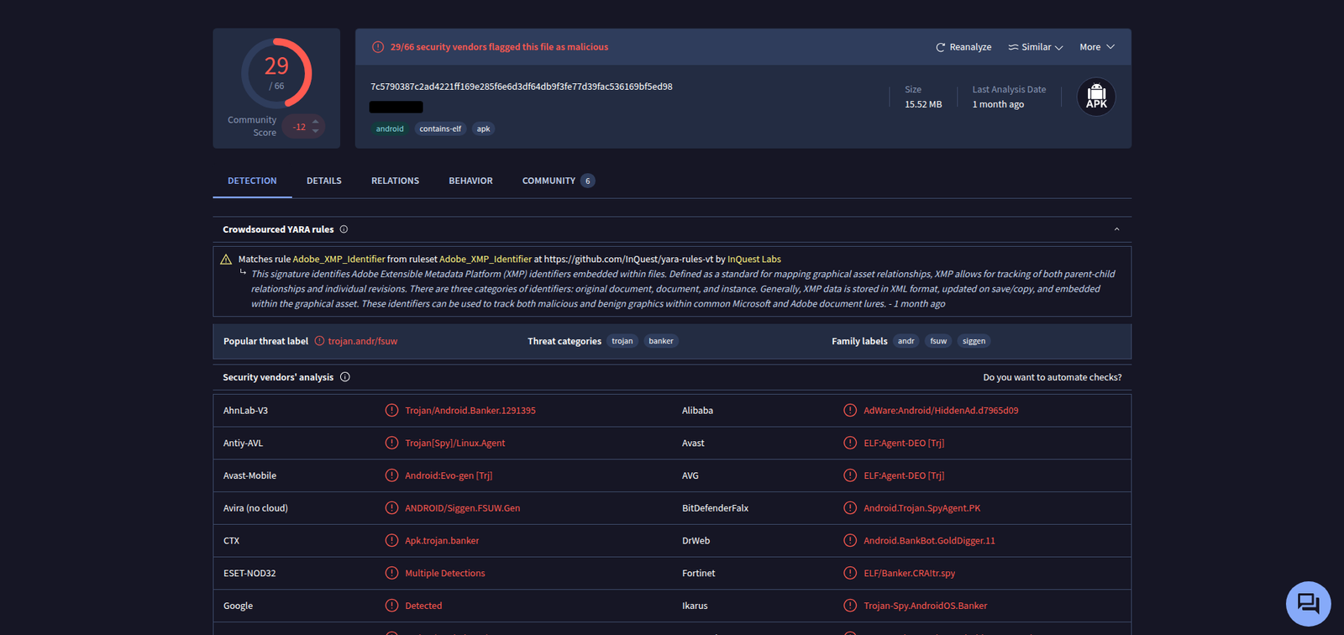Select the trojan threat category tag

622,341
